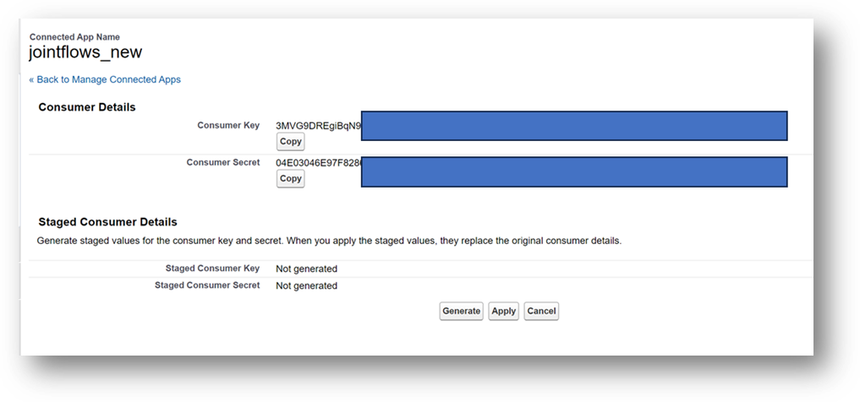This screenshot has width=860, height=402.
Task: Click the Back to Manage Connected Apps link
Action: pyautogui.click(x=105, y=79)
